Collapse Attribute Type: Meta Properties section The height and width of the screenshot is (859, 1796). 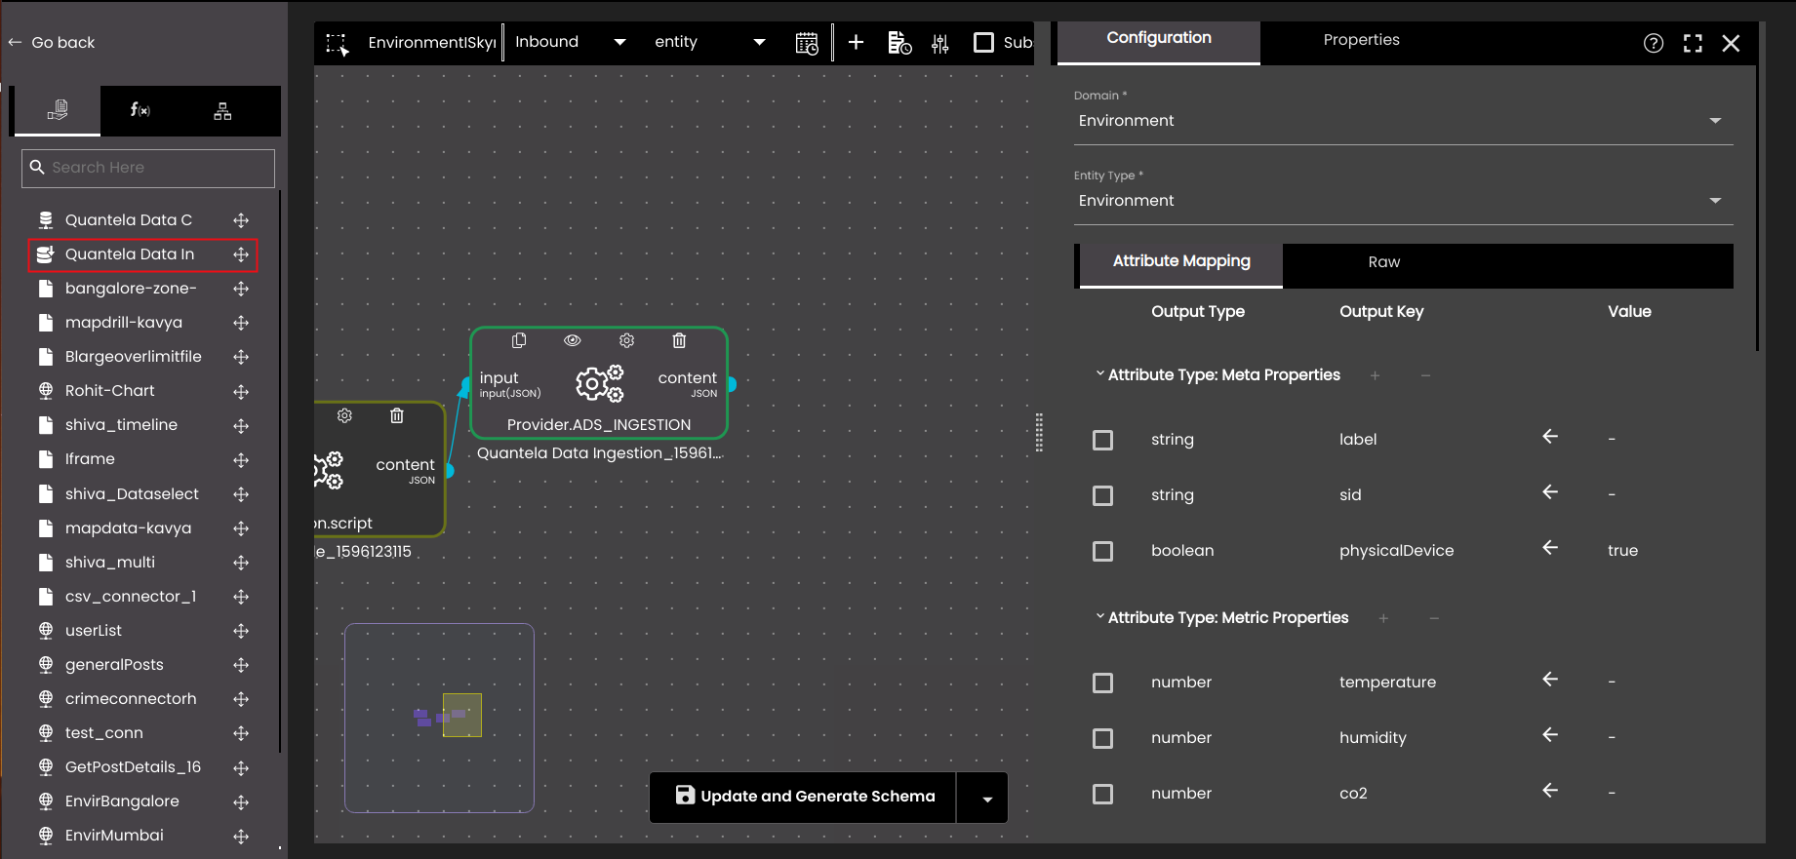click(1099, 374)
